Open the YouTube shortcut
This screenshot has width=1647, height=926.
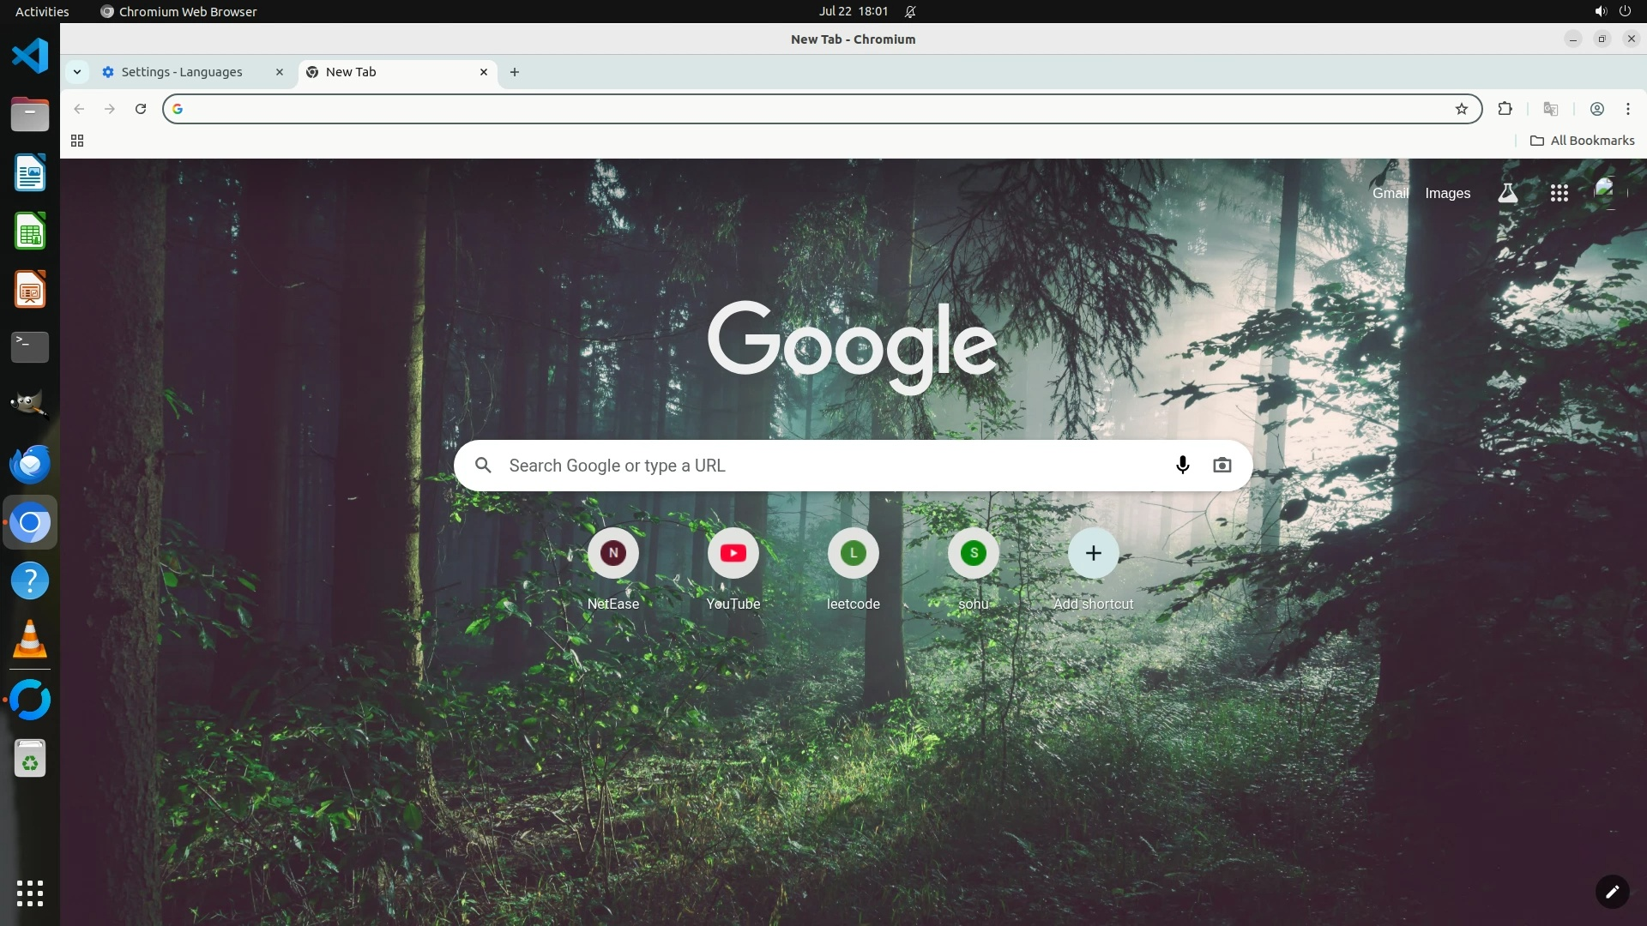coord(733,554)
